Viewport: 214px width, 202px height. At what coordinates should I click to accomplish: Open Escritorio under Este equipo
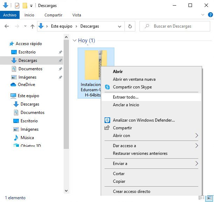tap(29, 121)
